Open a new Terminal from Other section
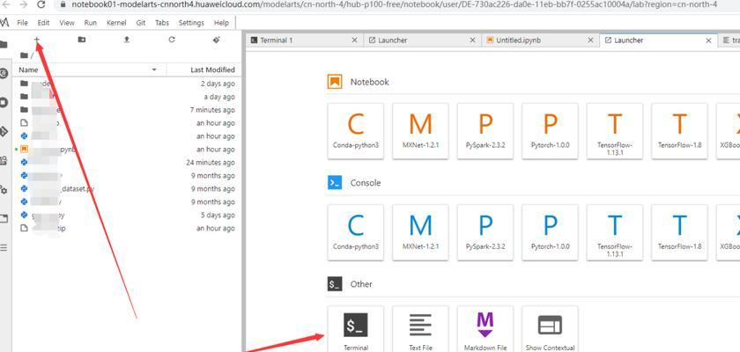740x352 pixels. pos(355,329)
